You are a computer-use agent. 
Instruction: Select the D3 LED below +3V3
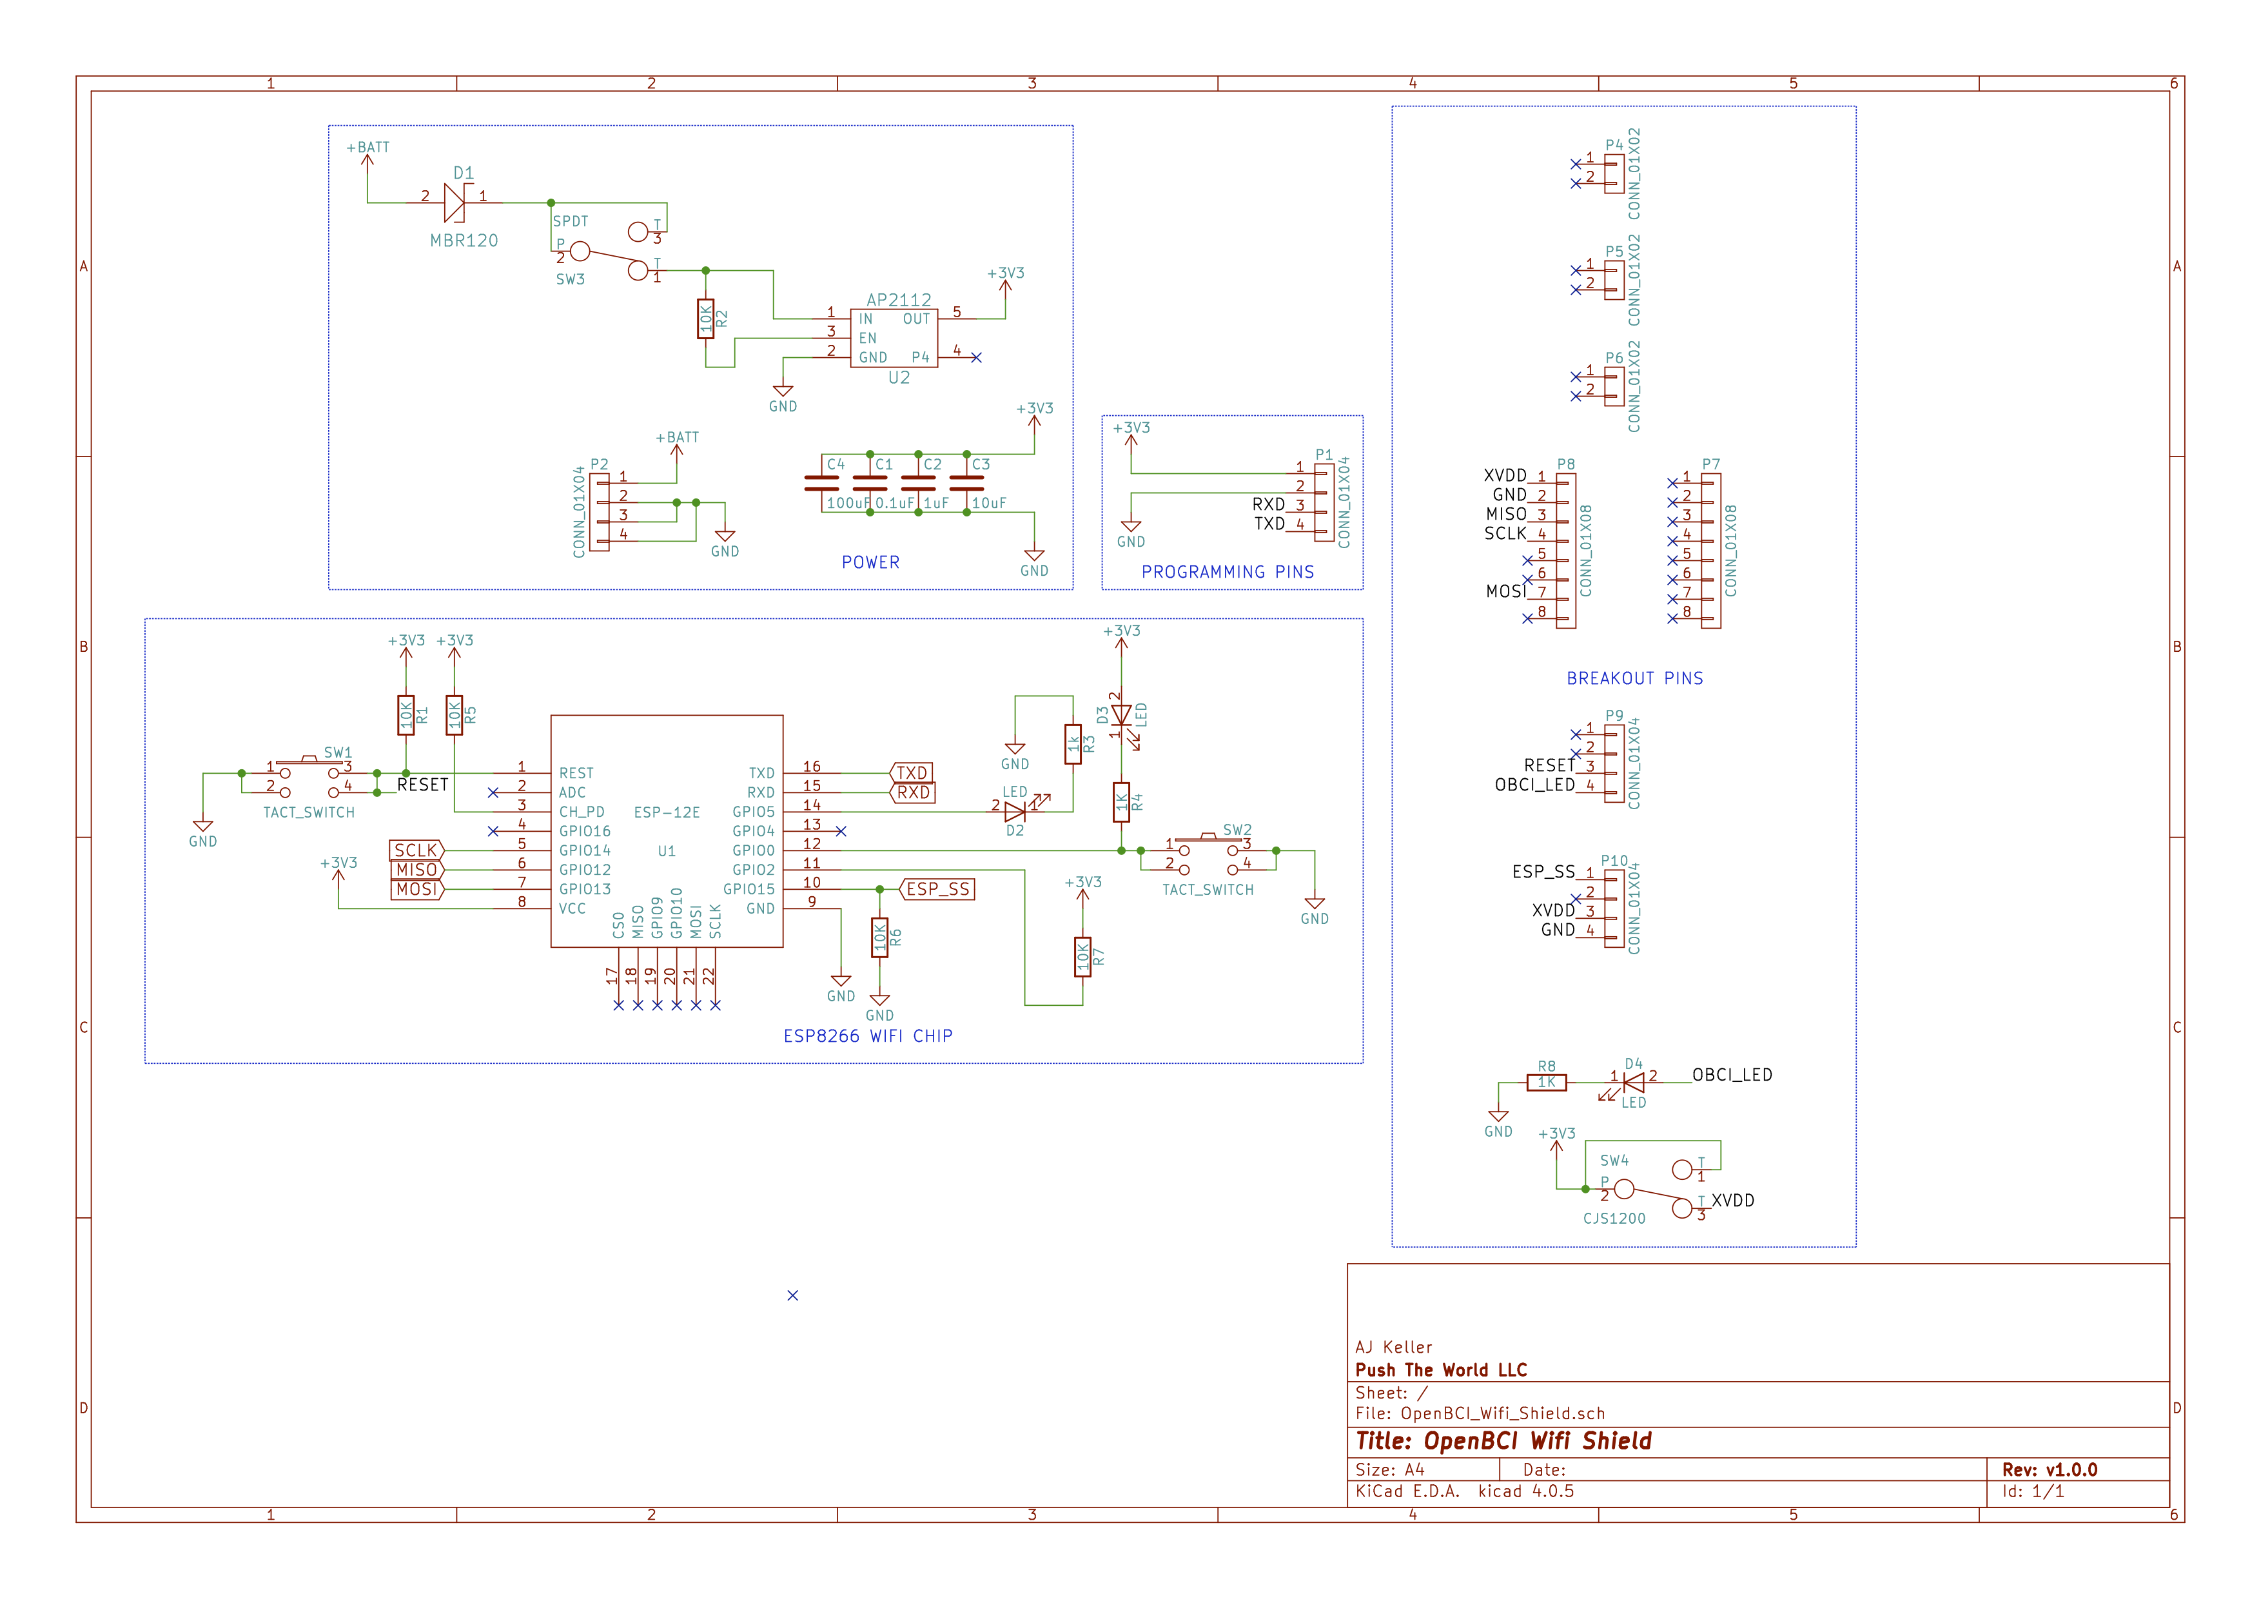point(1122,716)
